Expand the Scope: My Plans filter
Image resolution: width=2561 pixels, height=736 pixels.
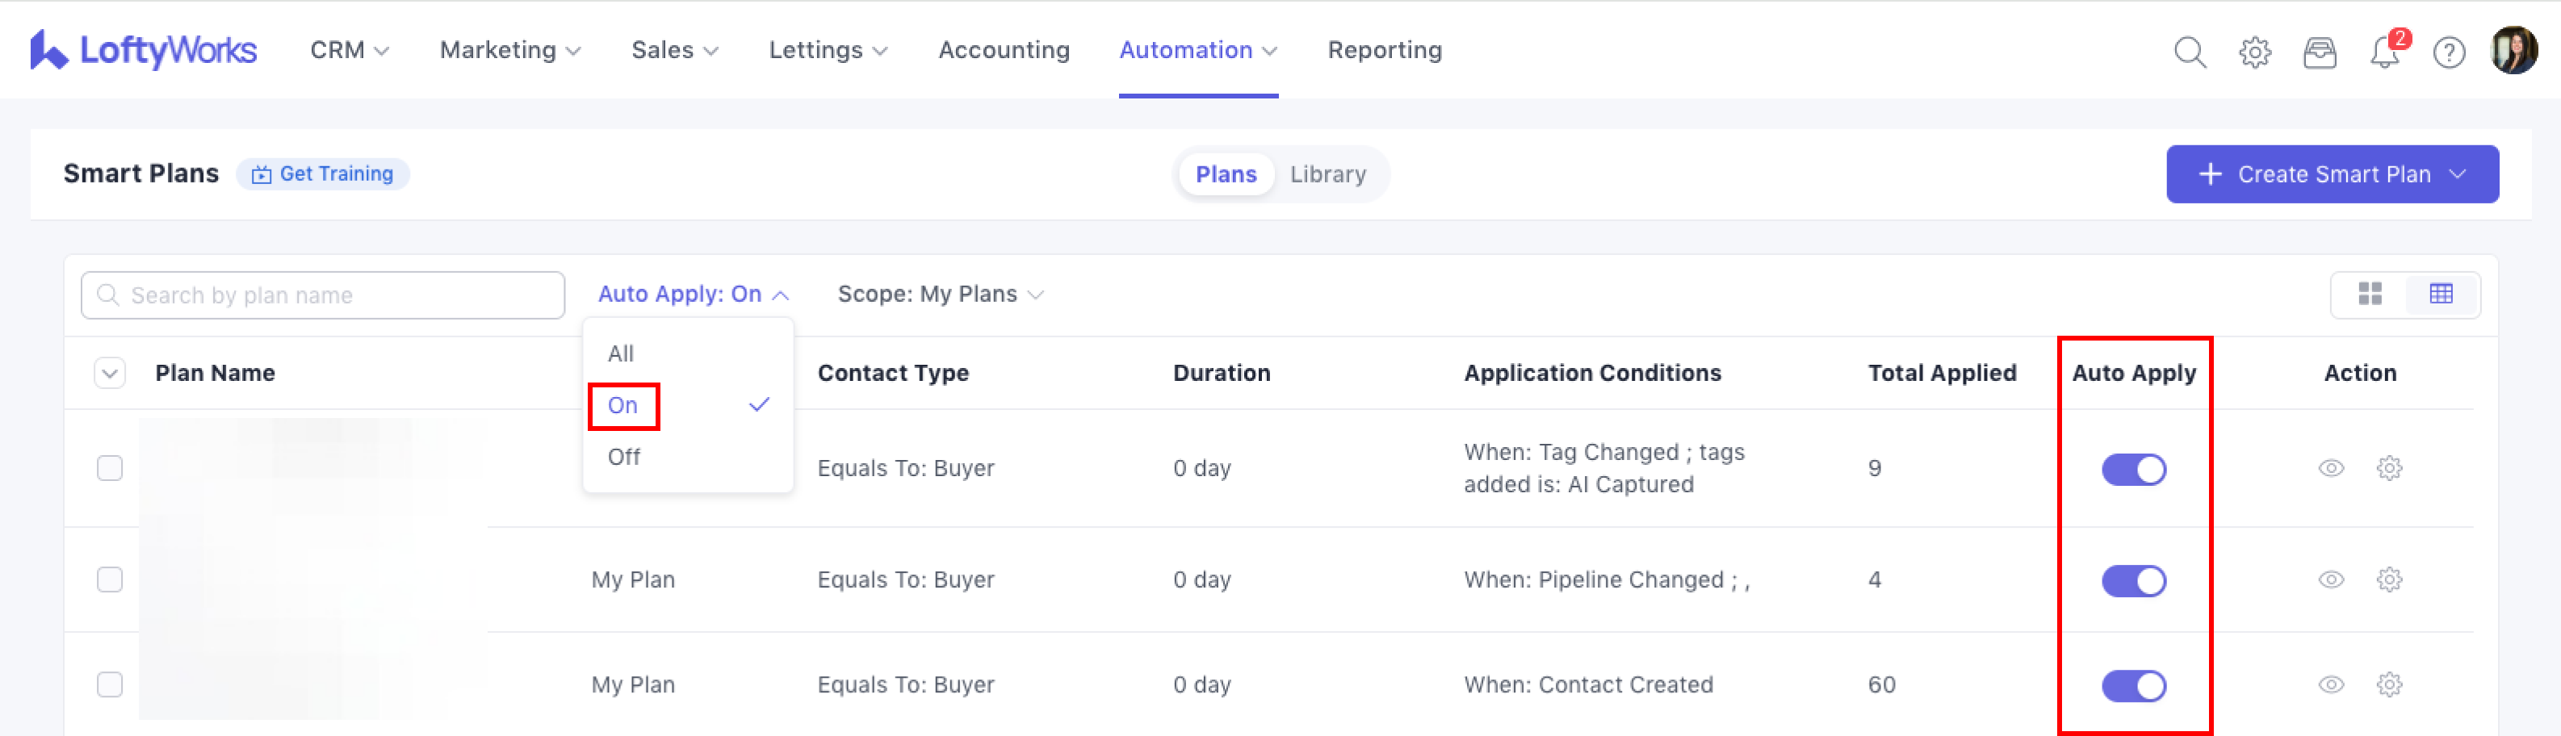[940, 294]
